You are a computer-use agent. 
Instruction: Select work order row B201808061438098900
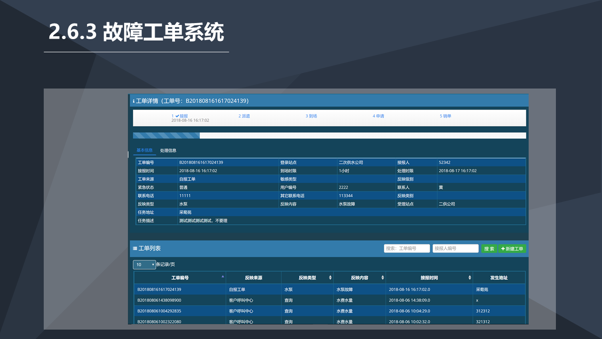coord(159,300)
